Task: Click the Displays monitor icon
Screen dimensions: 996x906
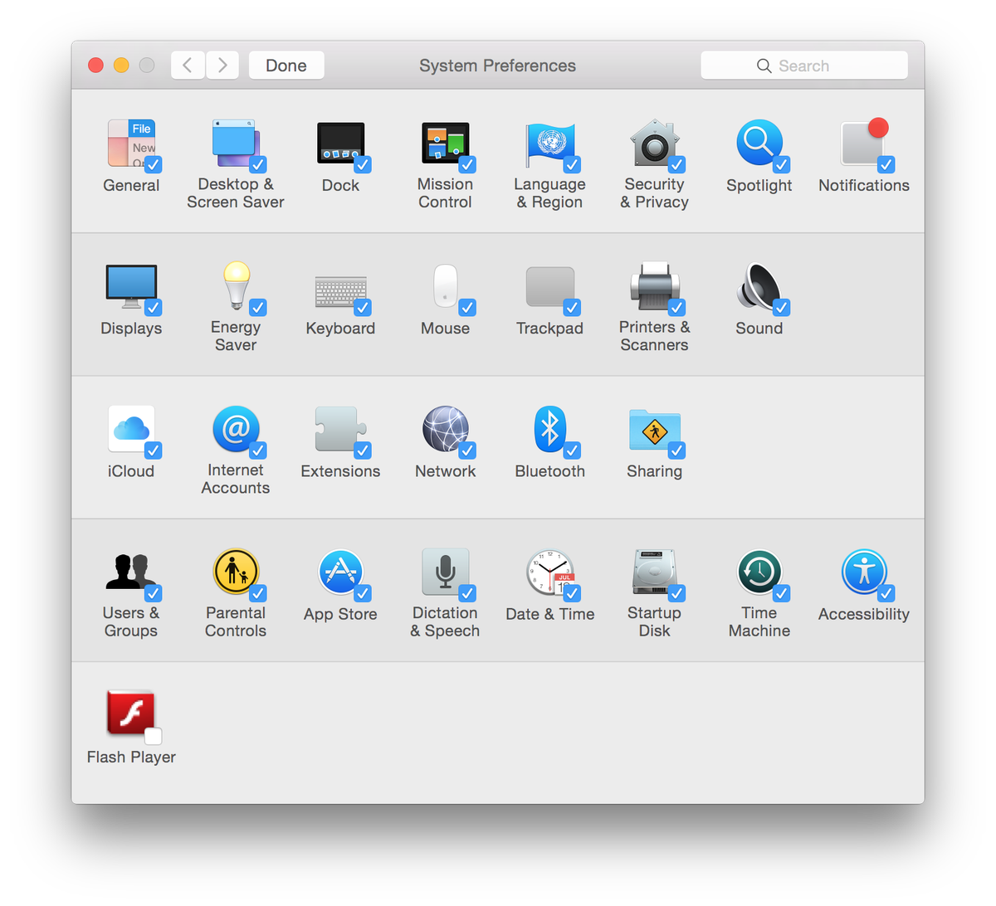Action: pos(131,286)
